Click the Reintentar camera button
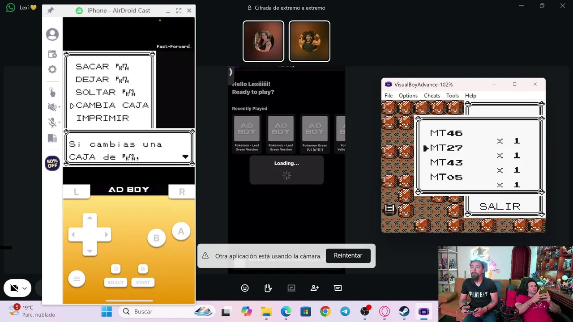573x322 pixels. click(x=348, y=255)
